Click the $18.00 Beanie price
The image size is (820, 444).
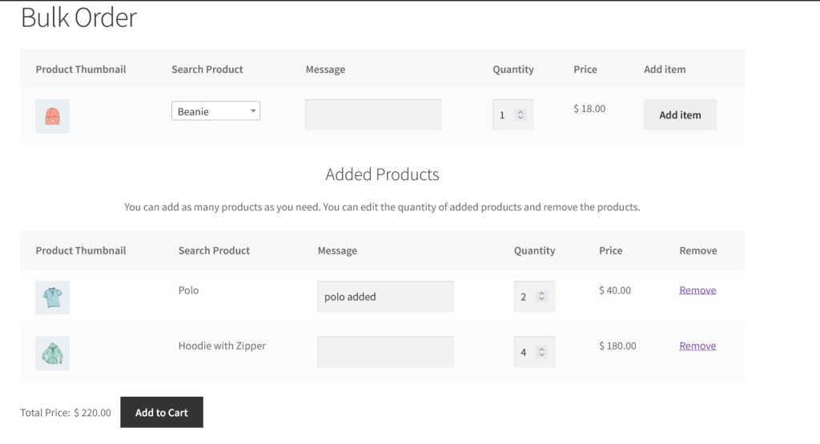tap(589, 109)
